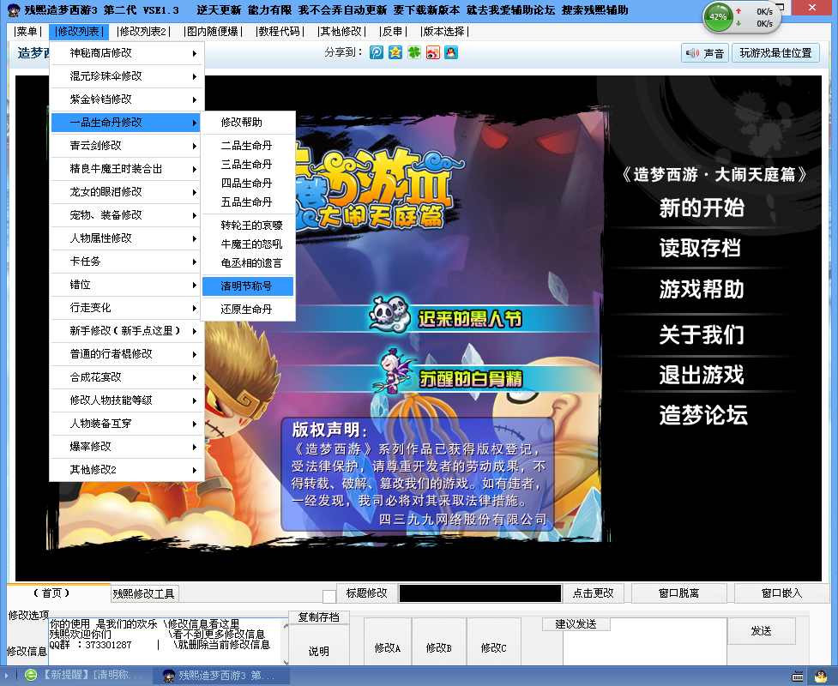Select 修改帮助 in submenu
This screenshot has height=686, width=838.
coord(247,123)
